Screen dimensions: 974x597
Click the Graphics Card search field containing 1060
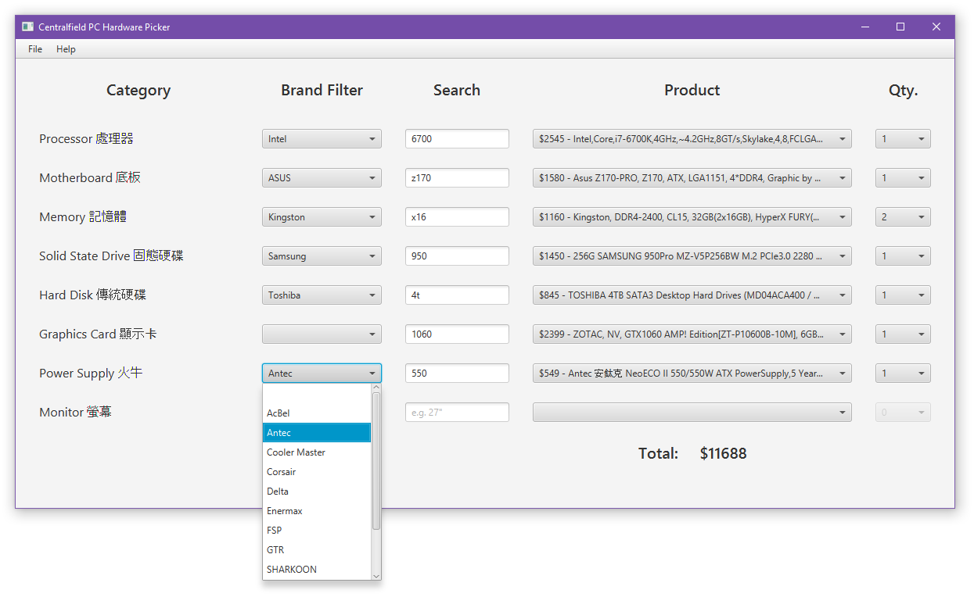click(x=457, y=334)
